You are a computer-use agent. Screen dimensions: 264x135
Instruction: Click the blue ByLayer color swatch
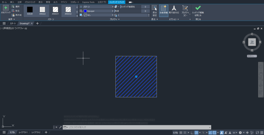[85, 11]
